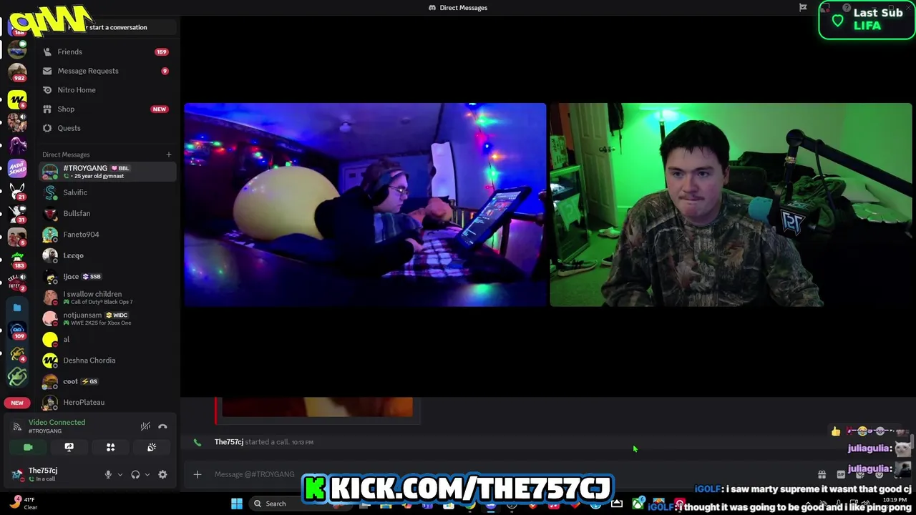The height and width of the screenshot is (515, 916).
Task: Toggle noise suppression icon
Action: pos(145,426)
